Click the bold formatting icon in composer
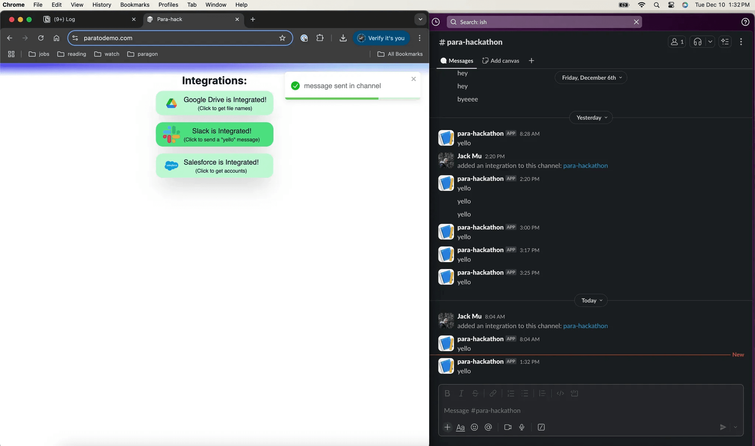The height and width of the screenshot is (446, 755). 447,393
